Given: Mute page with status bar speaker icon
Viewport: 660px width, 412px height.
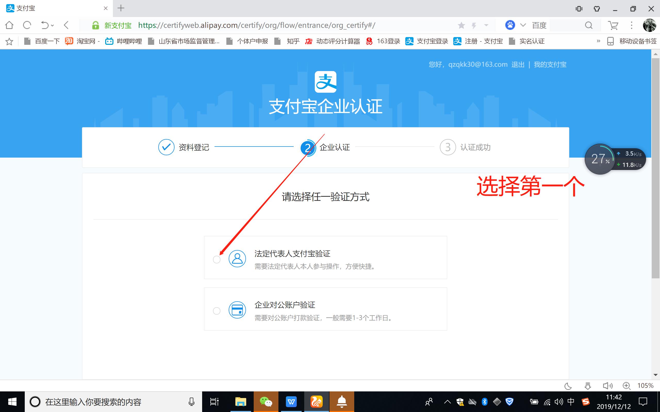Looking at the screenshot, I should pos(607,386).
